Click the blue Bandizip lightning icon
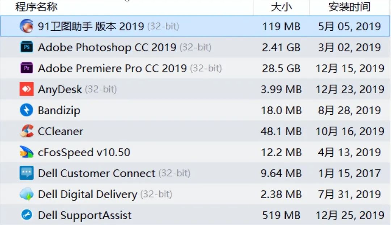Screen dimensions: 391x225 coord(26,110)
